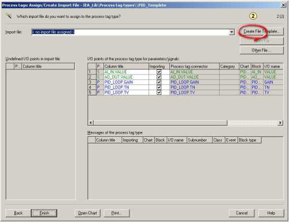The image size is (289, 222).
Task: Uncheck Importing for PID_LOOP.TN row
Action: tap(159, 87)
